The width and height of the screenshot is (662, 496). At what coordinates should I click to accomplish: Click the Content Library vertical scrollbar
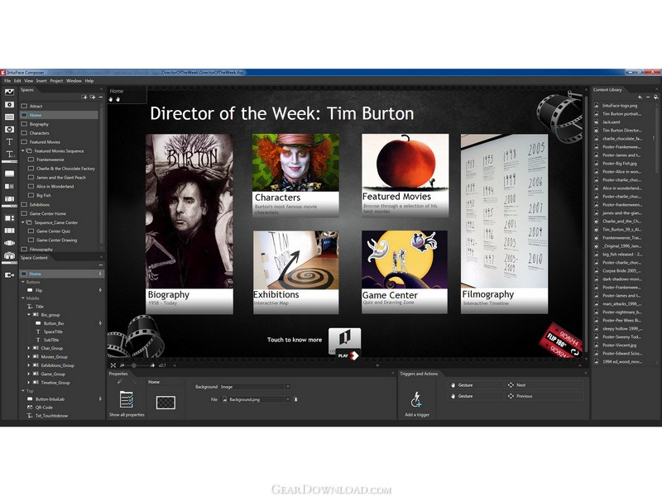(x=656, y=139)
